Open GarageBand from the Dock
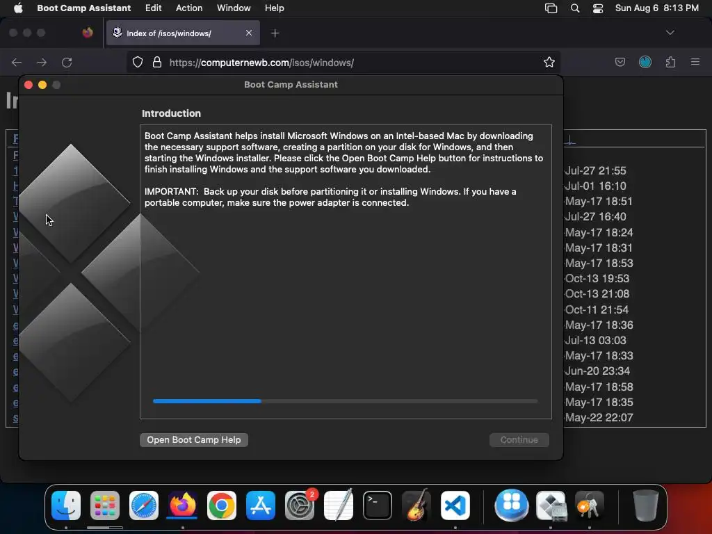Image resolution: width=712 pixels, height=534 pixels. point(416,505)
